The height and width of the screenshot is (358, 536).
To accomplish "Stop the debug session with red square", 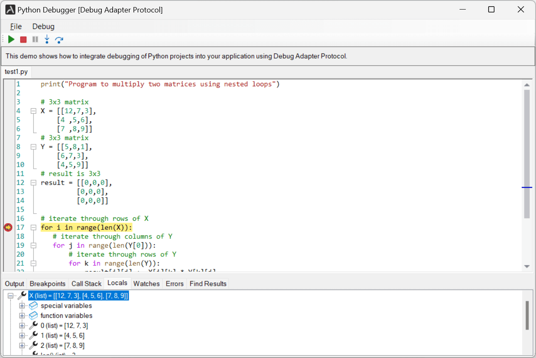I will point(23,39).
